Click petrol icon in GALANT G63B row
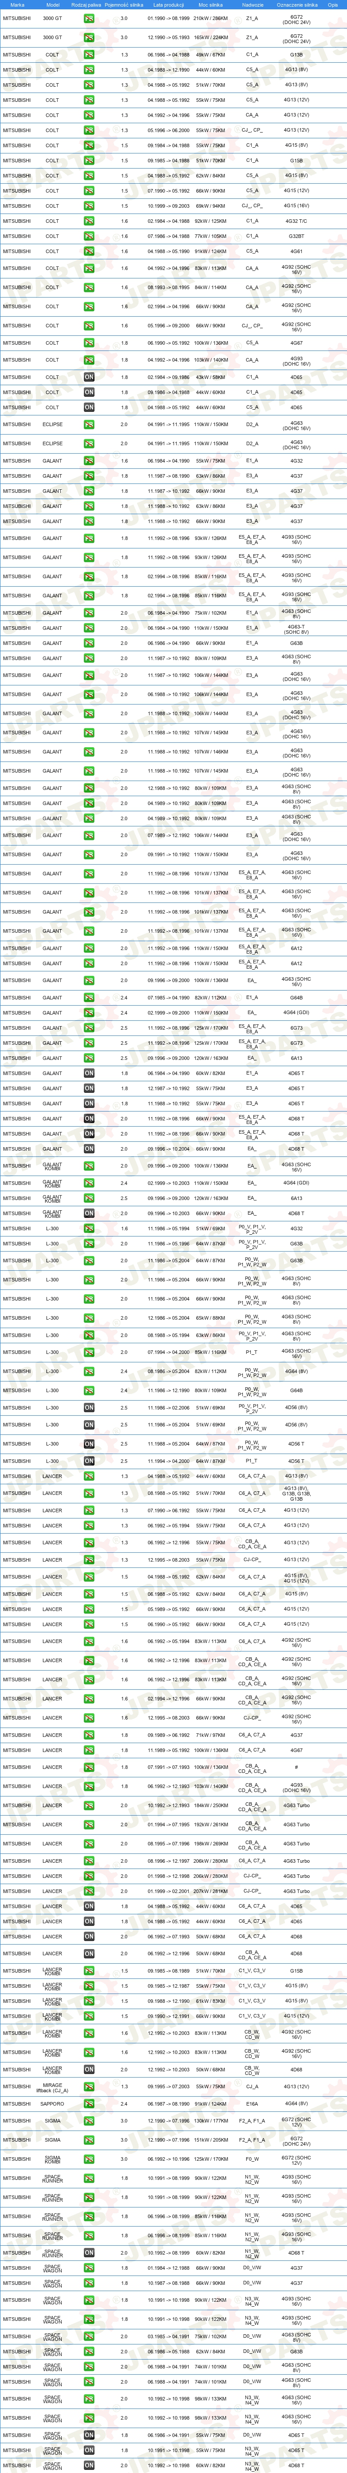 (88, 643)
